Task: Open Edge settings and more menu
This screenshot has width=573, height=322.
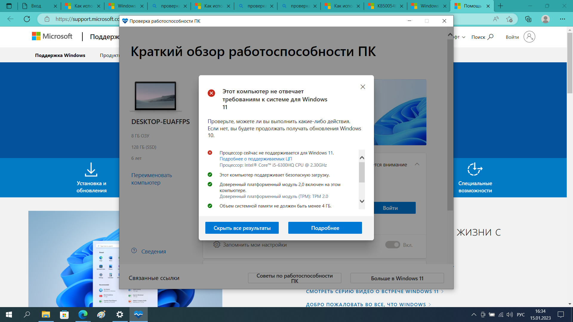Action: [563, 19]
